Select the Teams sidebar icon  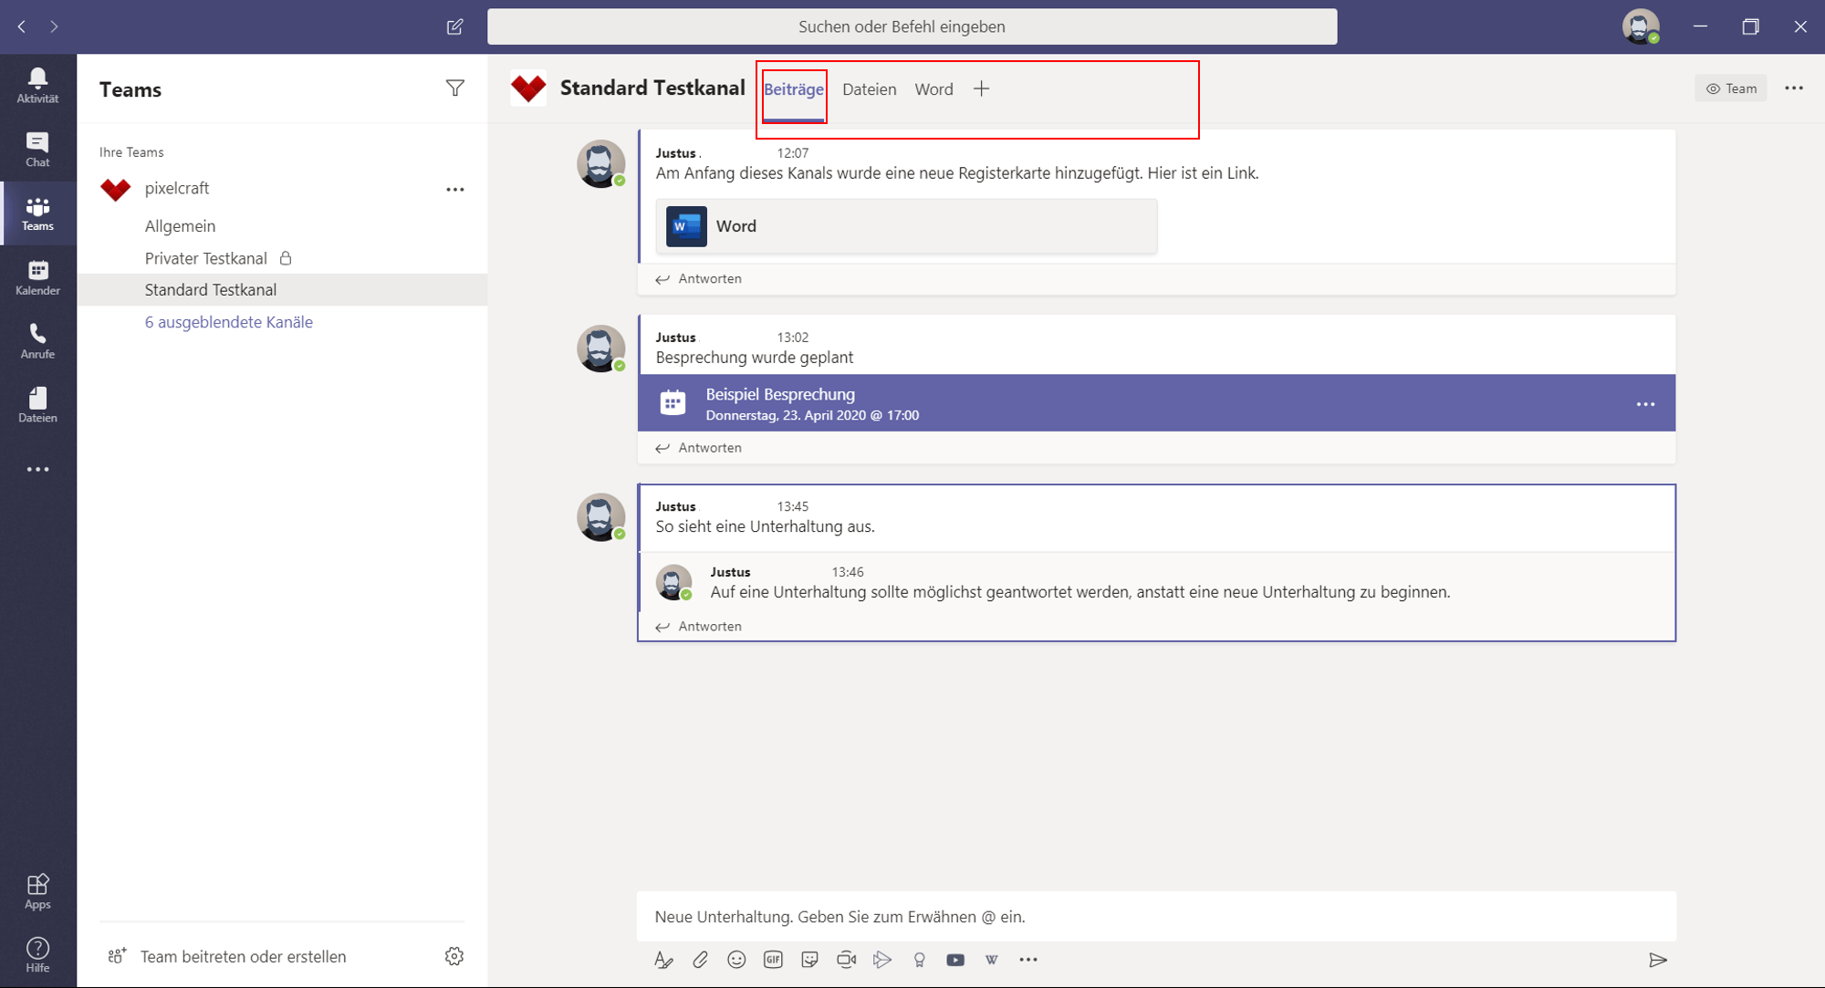37,213
